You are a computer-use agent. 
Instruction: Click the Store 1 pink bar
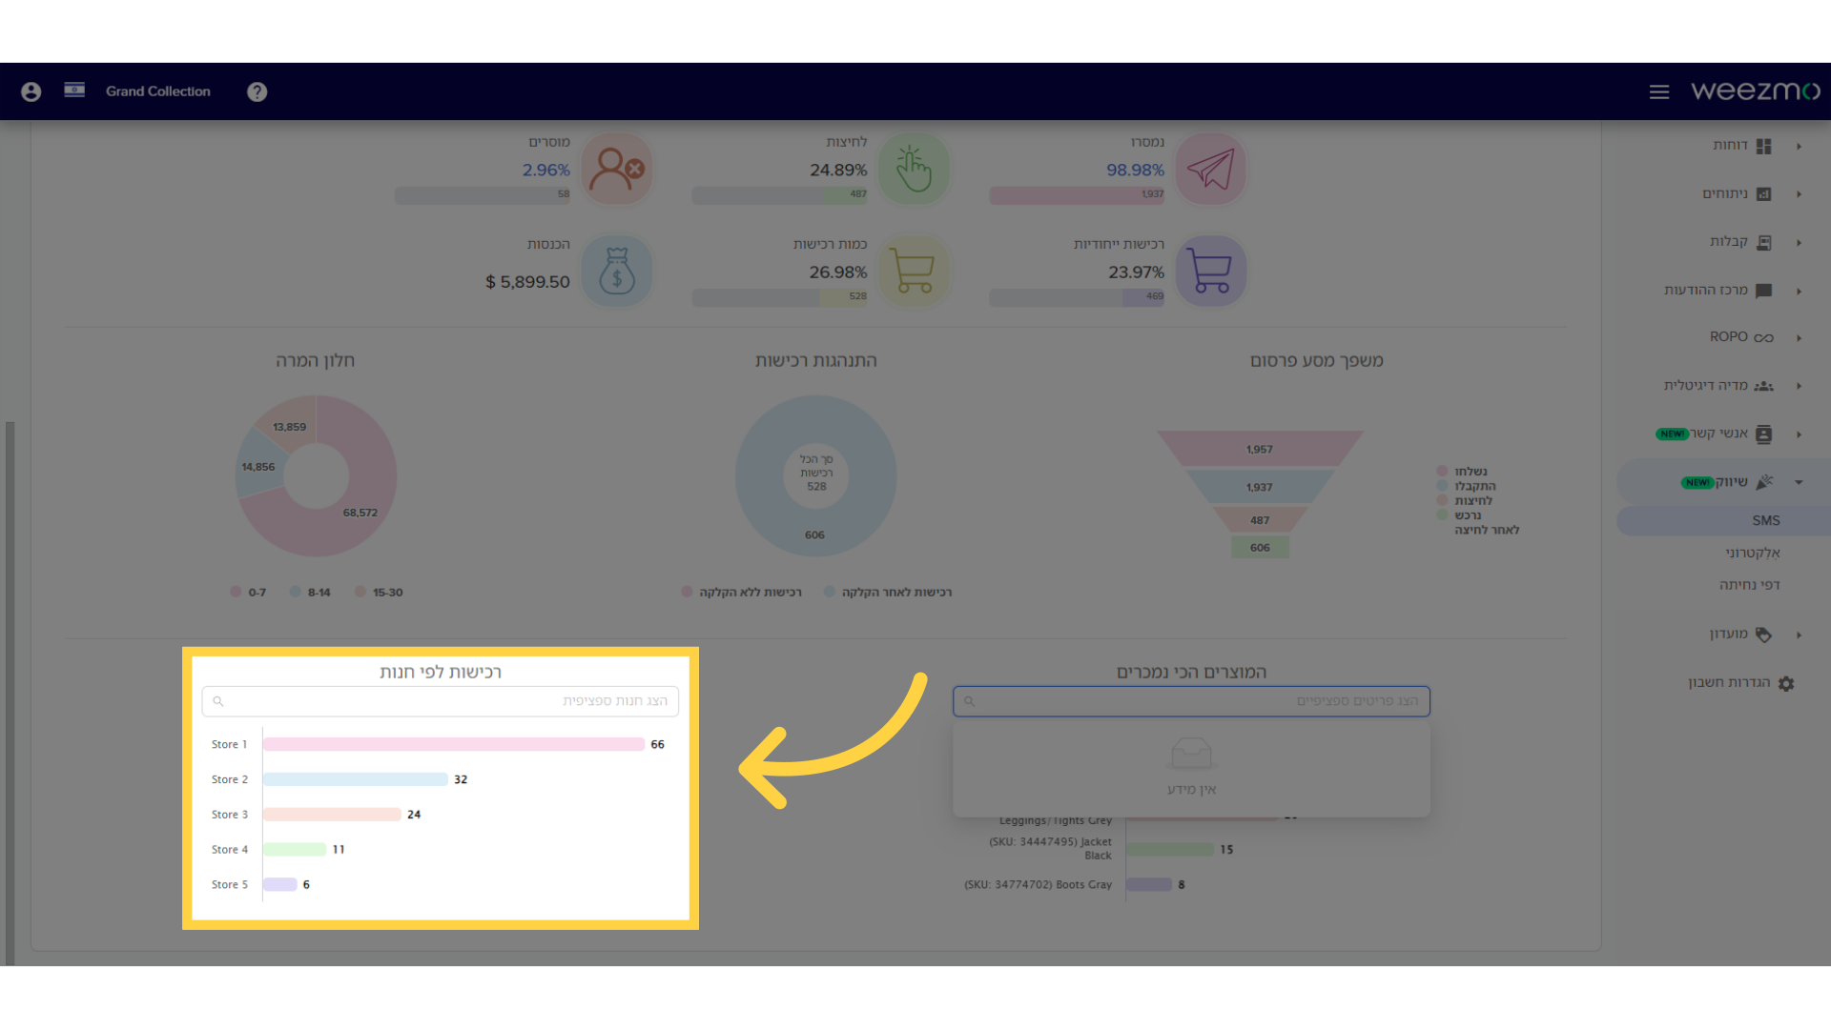click(454, 744)
